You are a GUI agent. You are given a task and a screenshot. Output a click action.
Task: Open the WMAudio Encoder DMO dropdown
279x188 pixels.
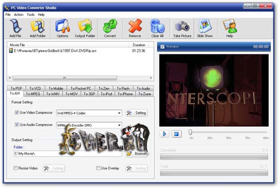119,125
